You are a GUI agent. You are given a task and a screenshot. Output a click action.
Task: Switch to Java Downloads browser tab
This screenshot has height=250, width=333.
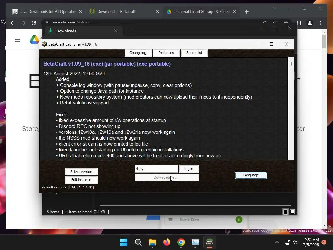tap(47, 12)
